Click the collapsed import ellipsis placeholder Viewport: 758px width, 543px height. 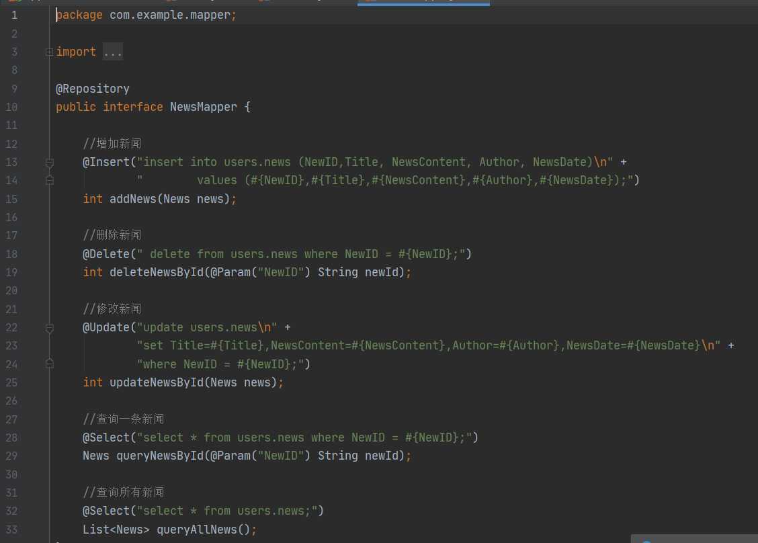(113, 52)
